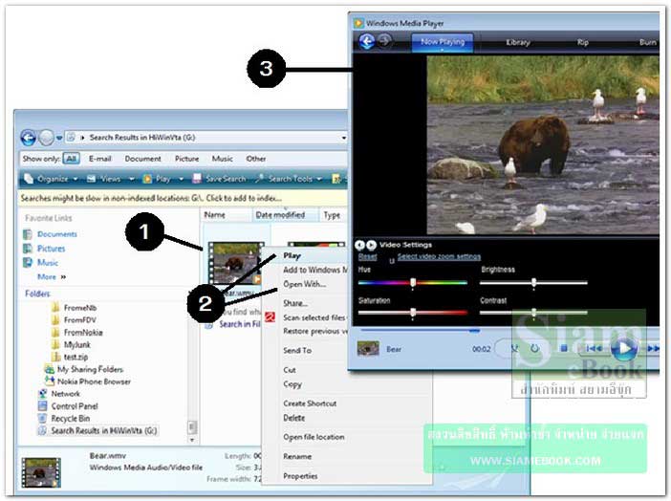Click Save Search in Explorer toolbar

(x=220, y=179)
